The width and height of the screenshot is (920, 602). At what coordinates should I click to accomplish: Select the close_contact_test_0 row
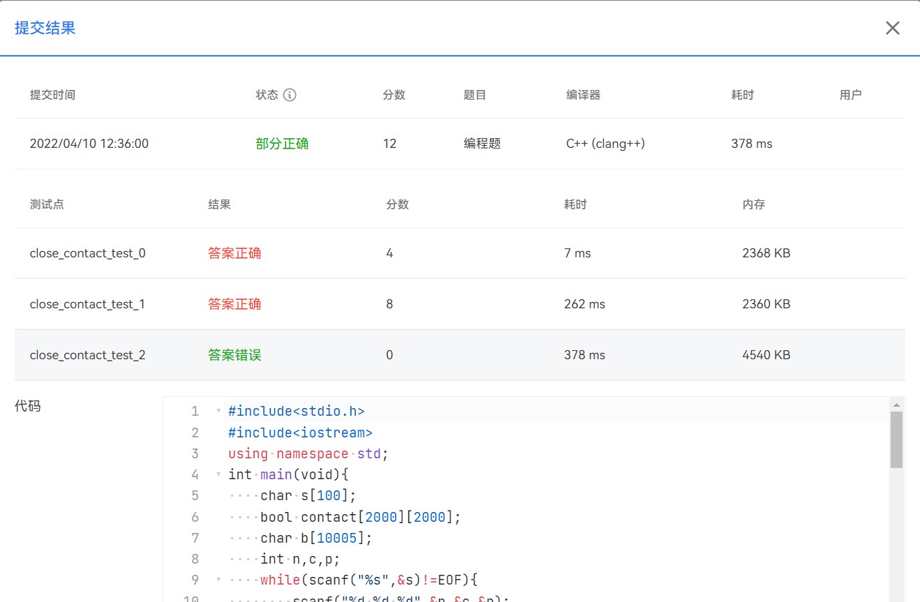[88, 253]
